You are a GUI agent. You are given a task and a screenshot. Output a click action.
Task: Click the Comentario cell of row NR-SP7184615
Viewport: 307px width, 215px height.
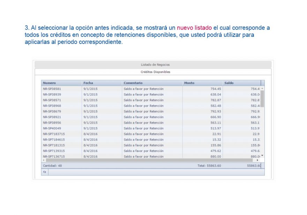pyautogui.click(x=152, y=140)
